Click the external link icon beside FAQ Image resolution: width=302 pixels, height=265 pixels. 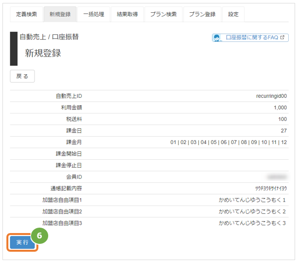coord(282,37)
